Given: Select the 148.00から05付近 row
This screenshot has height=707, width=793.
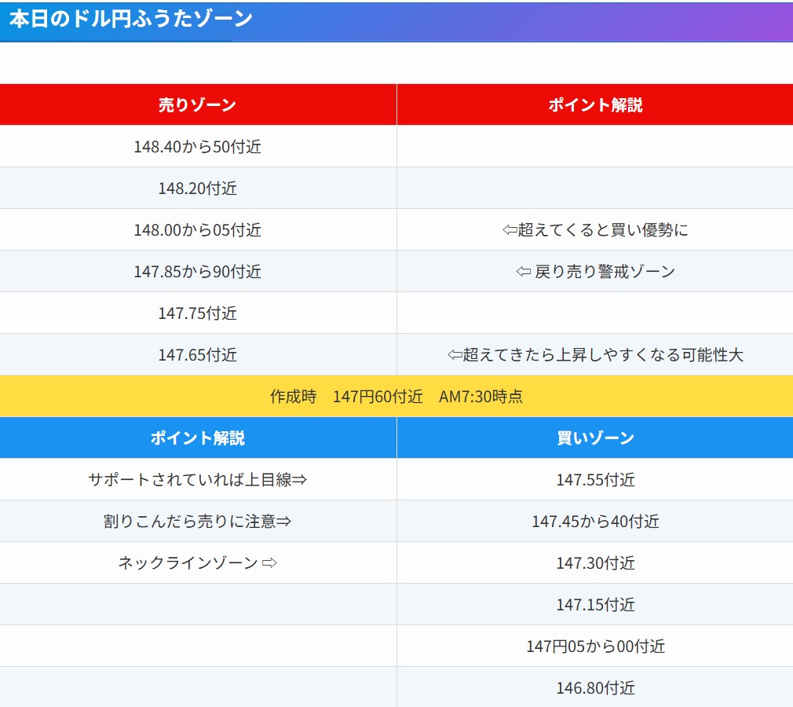Looking at the screenshot, I should (198, 229).
